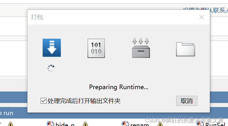Click the leftmost warning triangle icon
The width and height of the screenshot is (228, 126).
click(x=10, y=124)
